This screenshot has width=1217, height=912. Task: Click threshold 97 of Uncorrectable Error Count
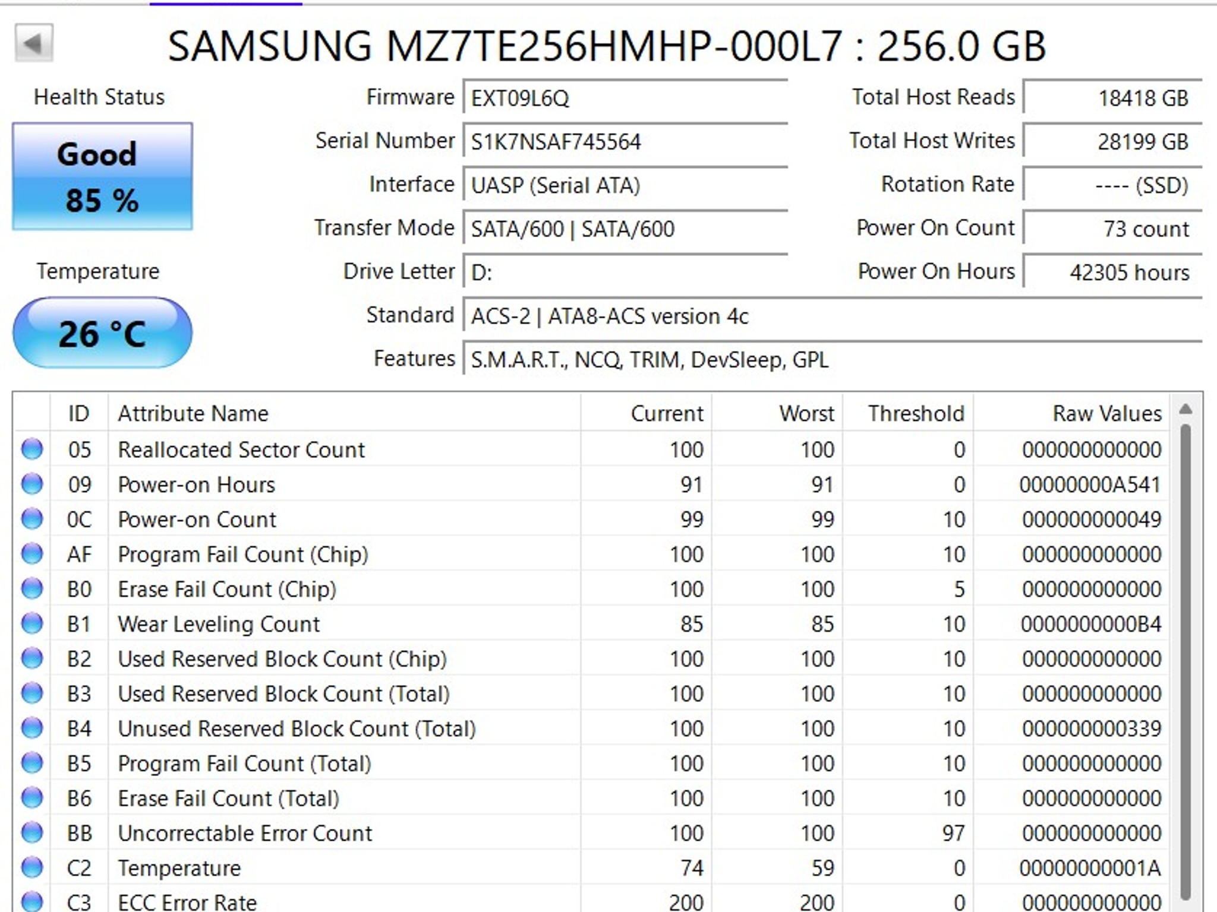(953, 833)
